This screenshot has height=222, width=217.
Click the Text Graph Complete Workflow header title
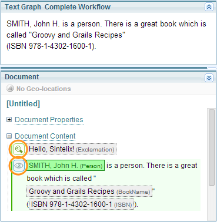point(58,7)
